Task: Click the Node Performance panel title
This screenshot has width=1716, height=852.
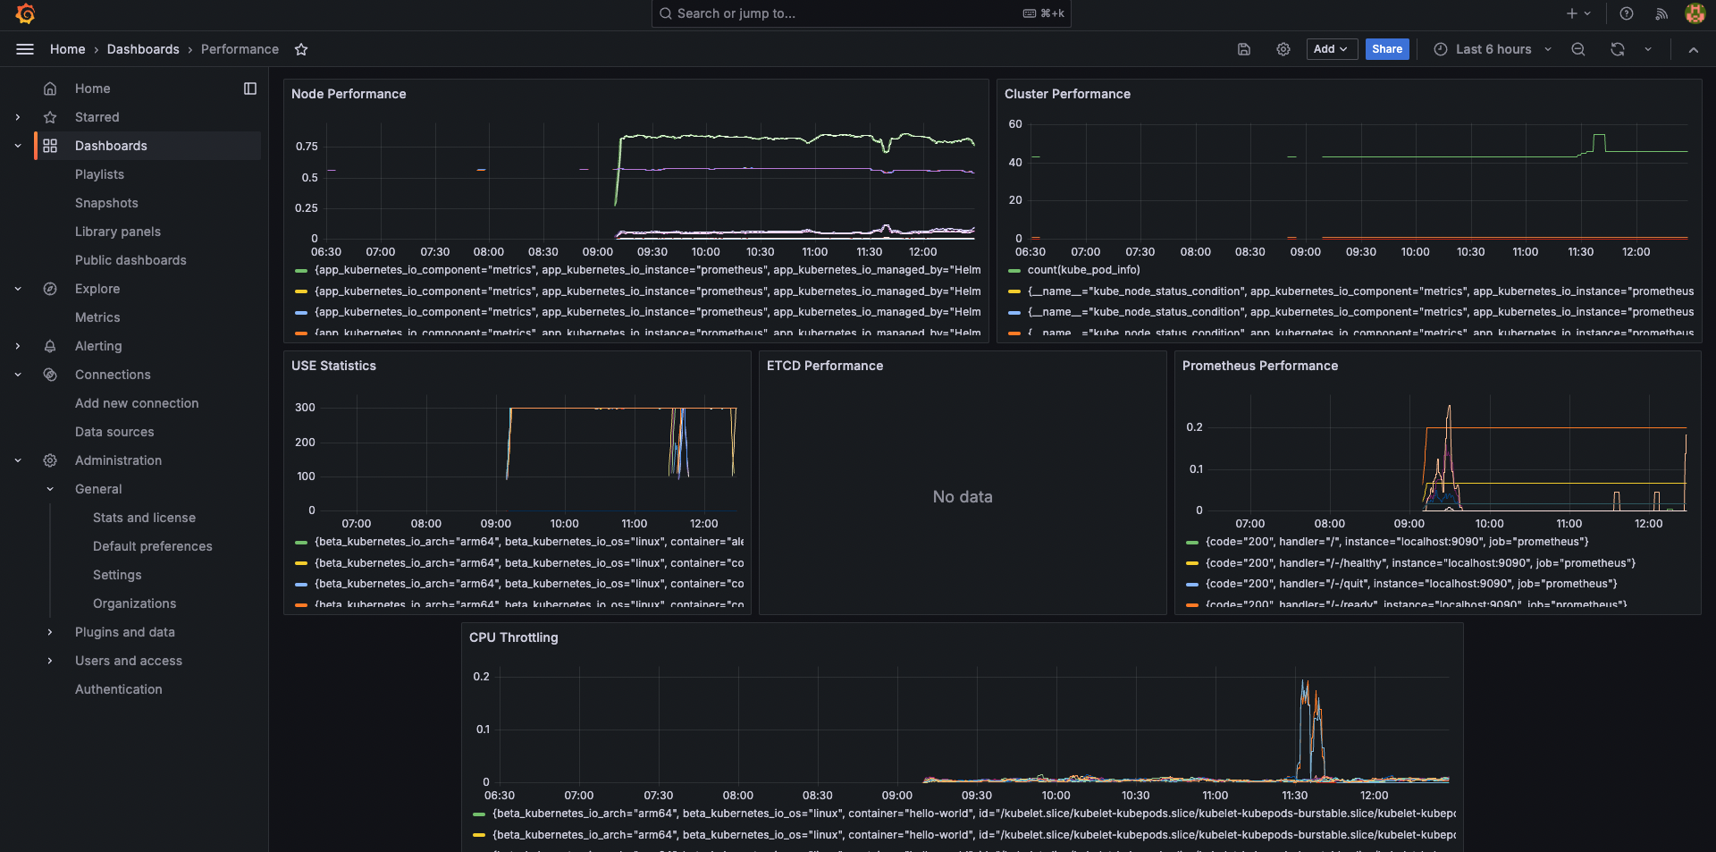Action: [x=349, y=94]
